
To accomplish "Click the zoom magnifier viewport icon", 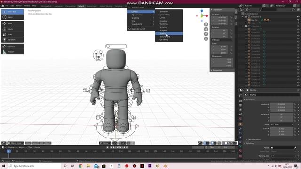I will click(206, 24).
